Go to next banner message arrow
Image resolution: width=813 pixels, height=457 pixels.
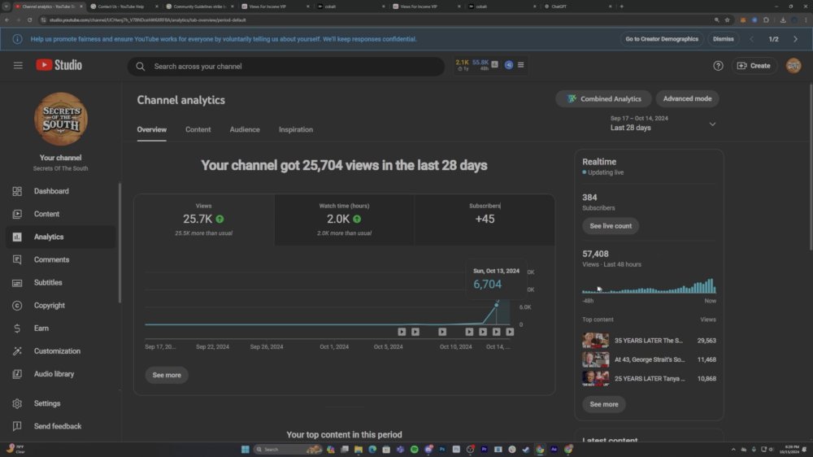795,39
